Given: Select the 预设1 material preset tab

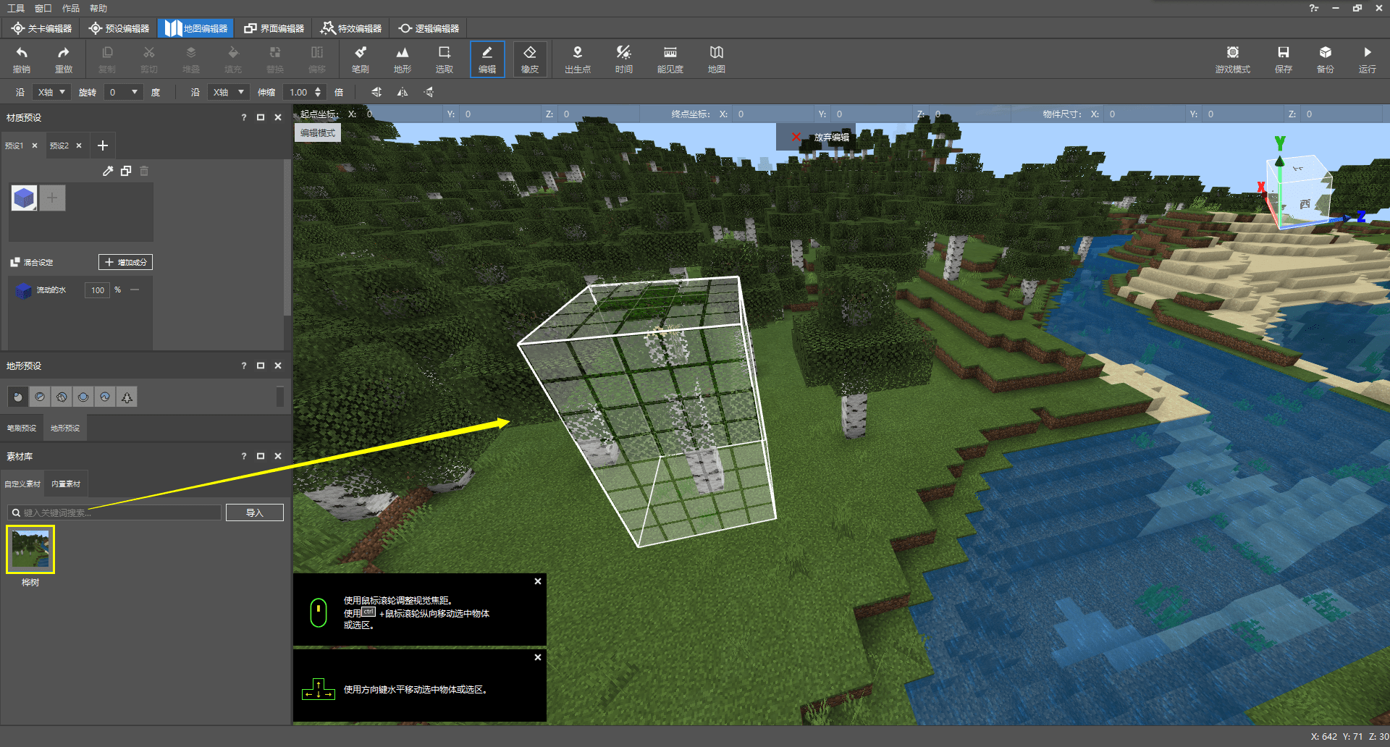Looking at the screenshot, I should point(14,145).
